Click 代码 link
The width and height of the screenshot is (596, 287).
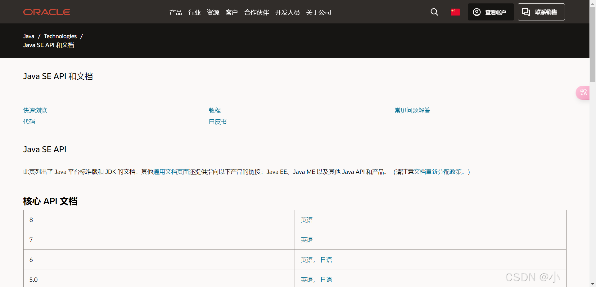click(x=29, y=121)
